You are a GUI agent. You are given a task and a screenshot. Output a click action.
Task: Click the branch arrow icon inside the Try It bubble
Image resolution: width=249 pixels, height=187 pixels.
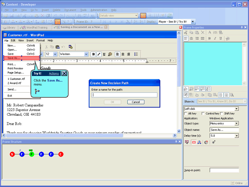(x=37, y=91)
